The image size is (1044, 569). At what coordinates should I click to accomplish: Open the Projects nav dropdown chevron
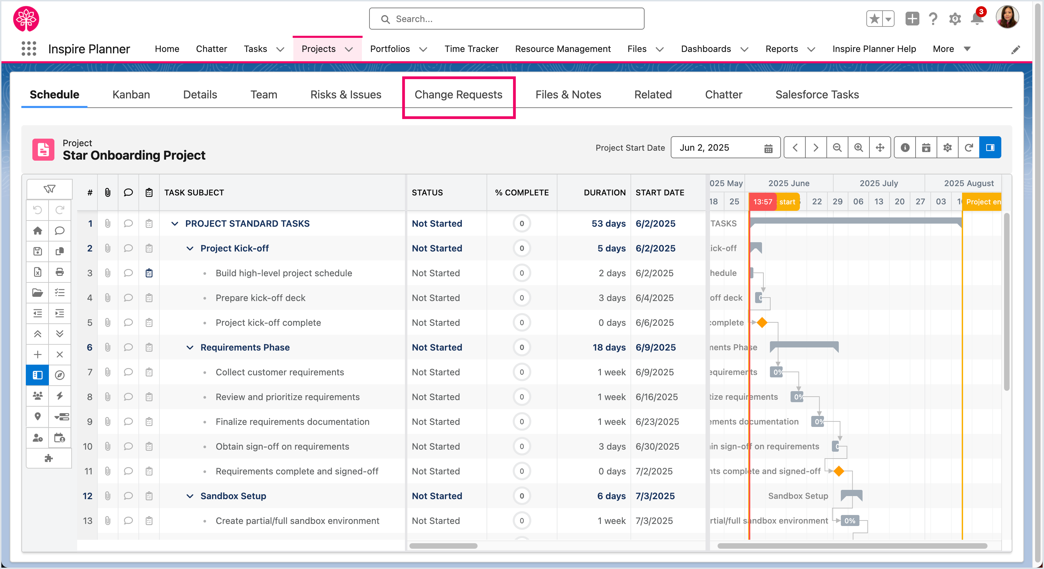coord(349,50)
